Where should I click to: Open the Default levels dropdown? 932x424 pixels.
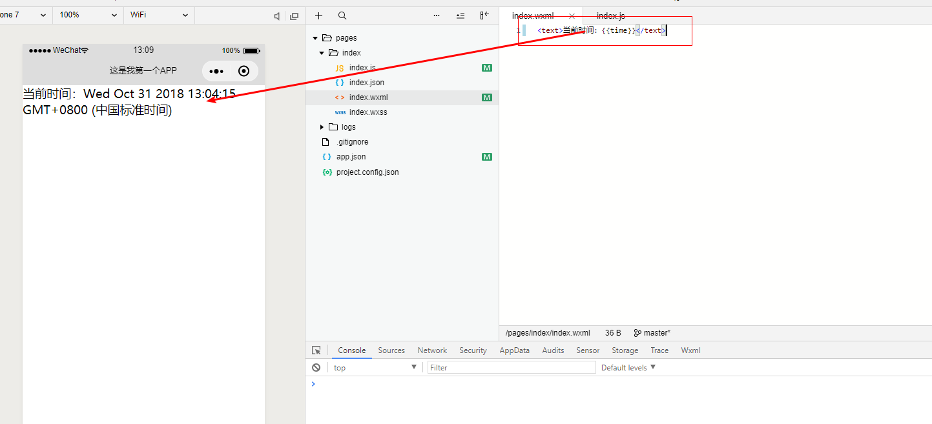tap(628, 367)
